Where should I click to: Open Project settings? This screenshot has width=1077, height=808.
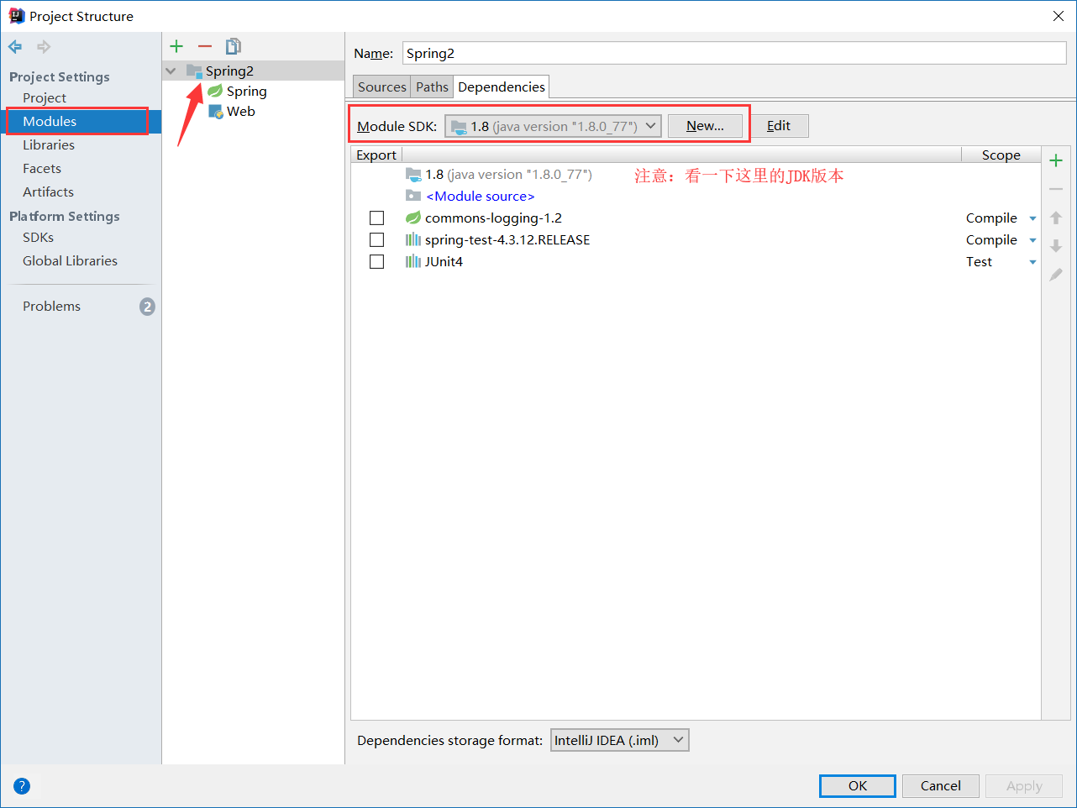coord(44,97)
